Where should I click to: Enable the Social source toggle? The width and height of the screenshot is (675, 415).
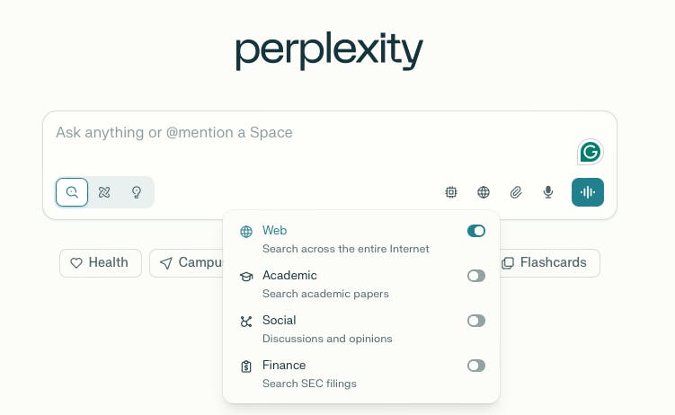tap(476, 321)
